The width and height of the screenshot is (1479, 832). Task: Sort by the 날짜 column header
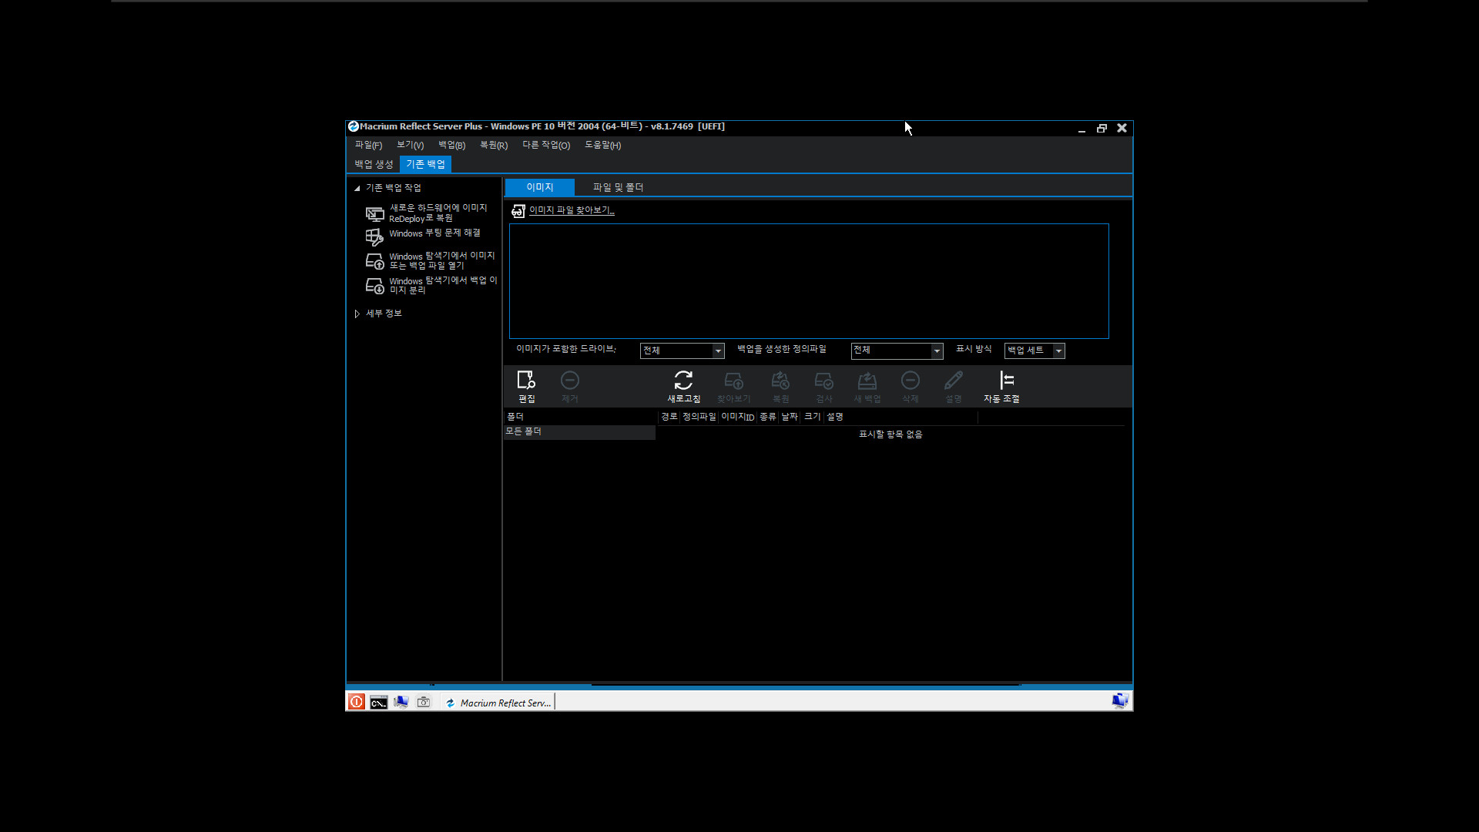(x=790, y=417)
